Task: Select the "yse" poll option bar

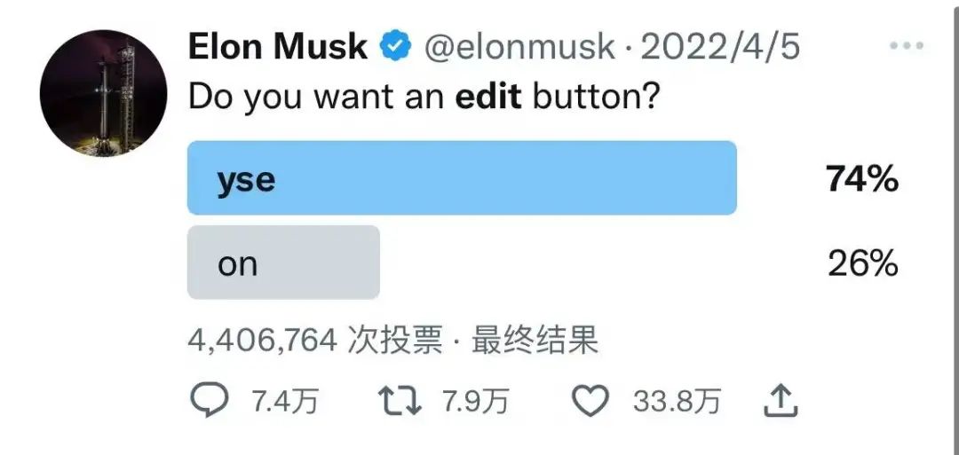Action: pyautogui.click(x=462, y=178)
